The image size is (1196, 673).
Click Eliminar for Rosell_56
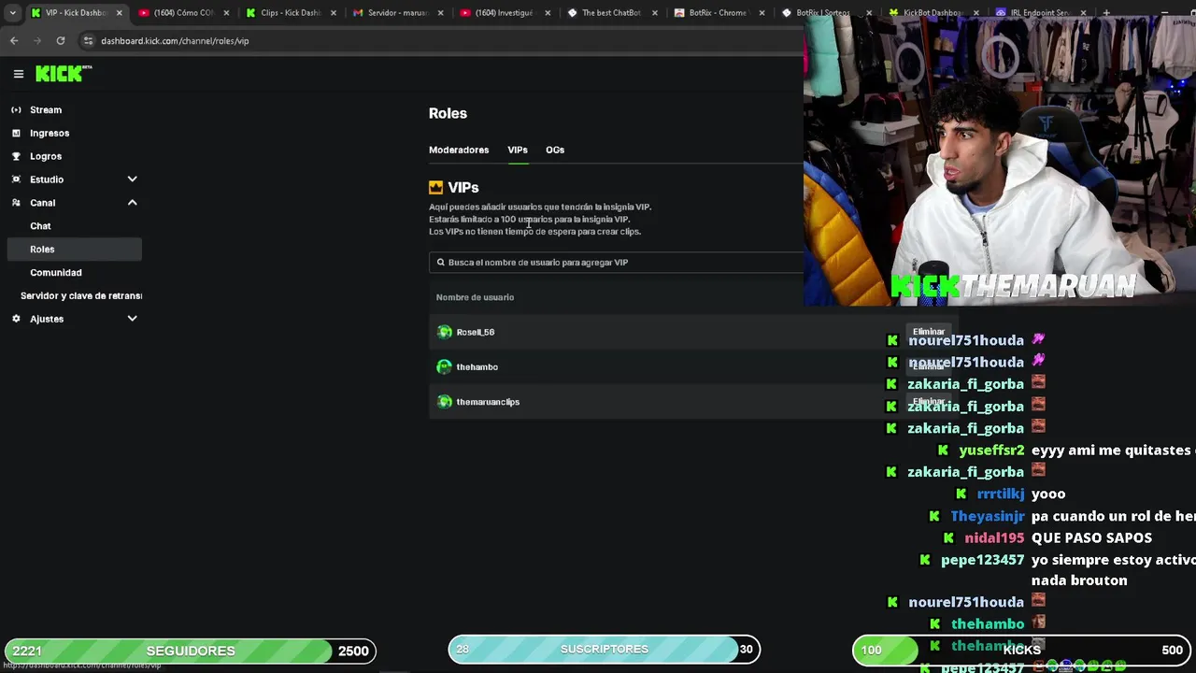pyautogui.click(x=929, y=332)
